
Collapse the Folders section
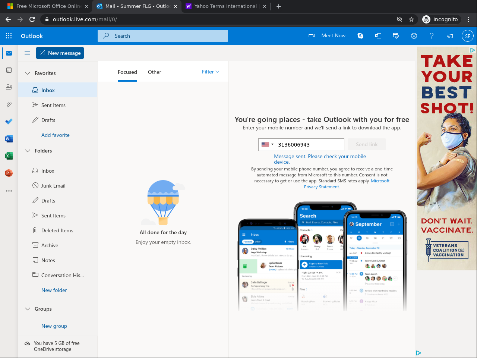coord(28,151)
